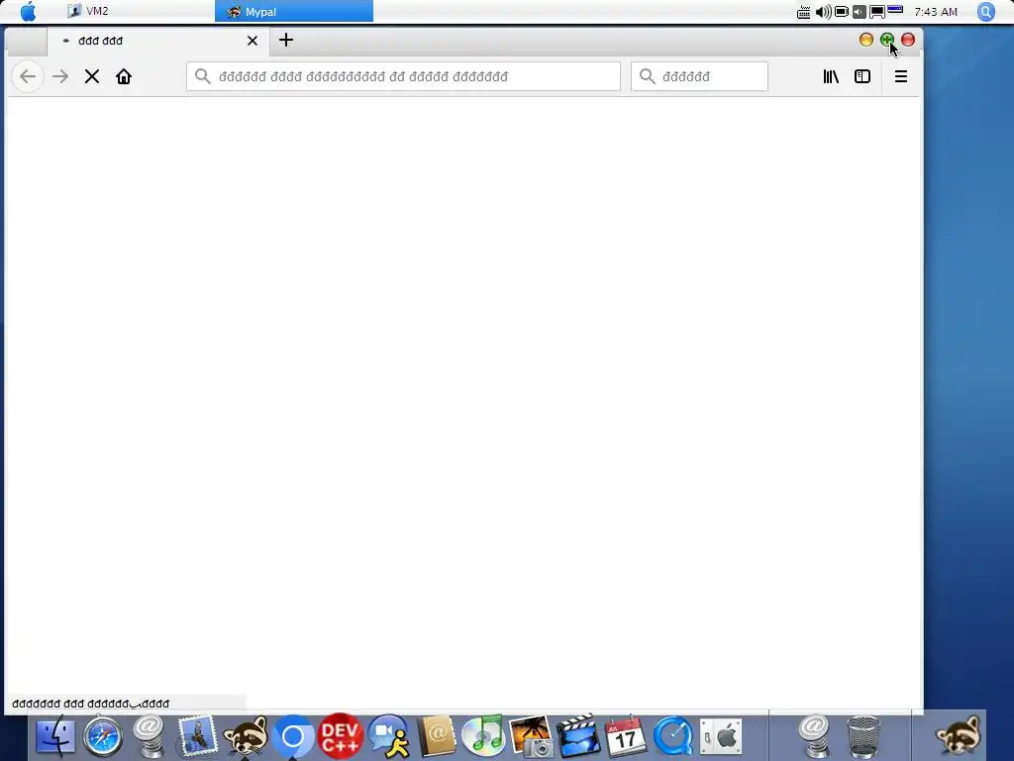Switch to the Mypal taskbar item
Screen dimensions: 1014x761
tap(293, 12)
